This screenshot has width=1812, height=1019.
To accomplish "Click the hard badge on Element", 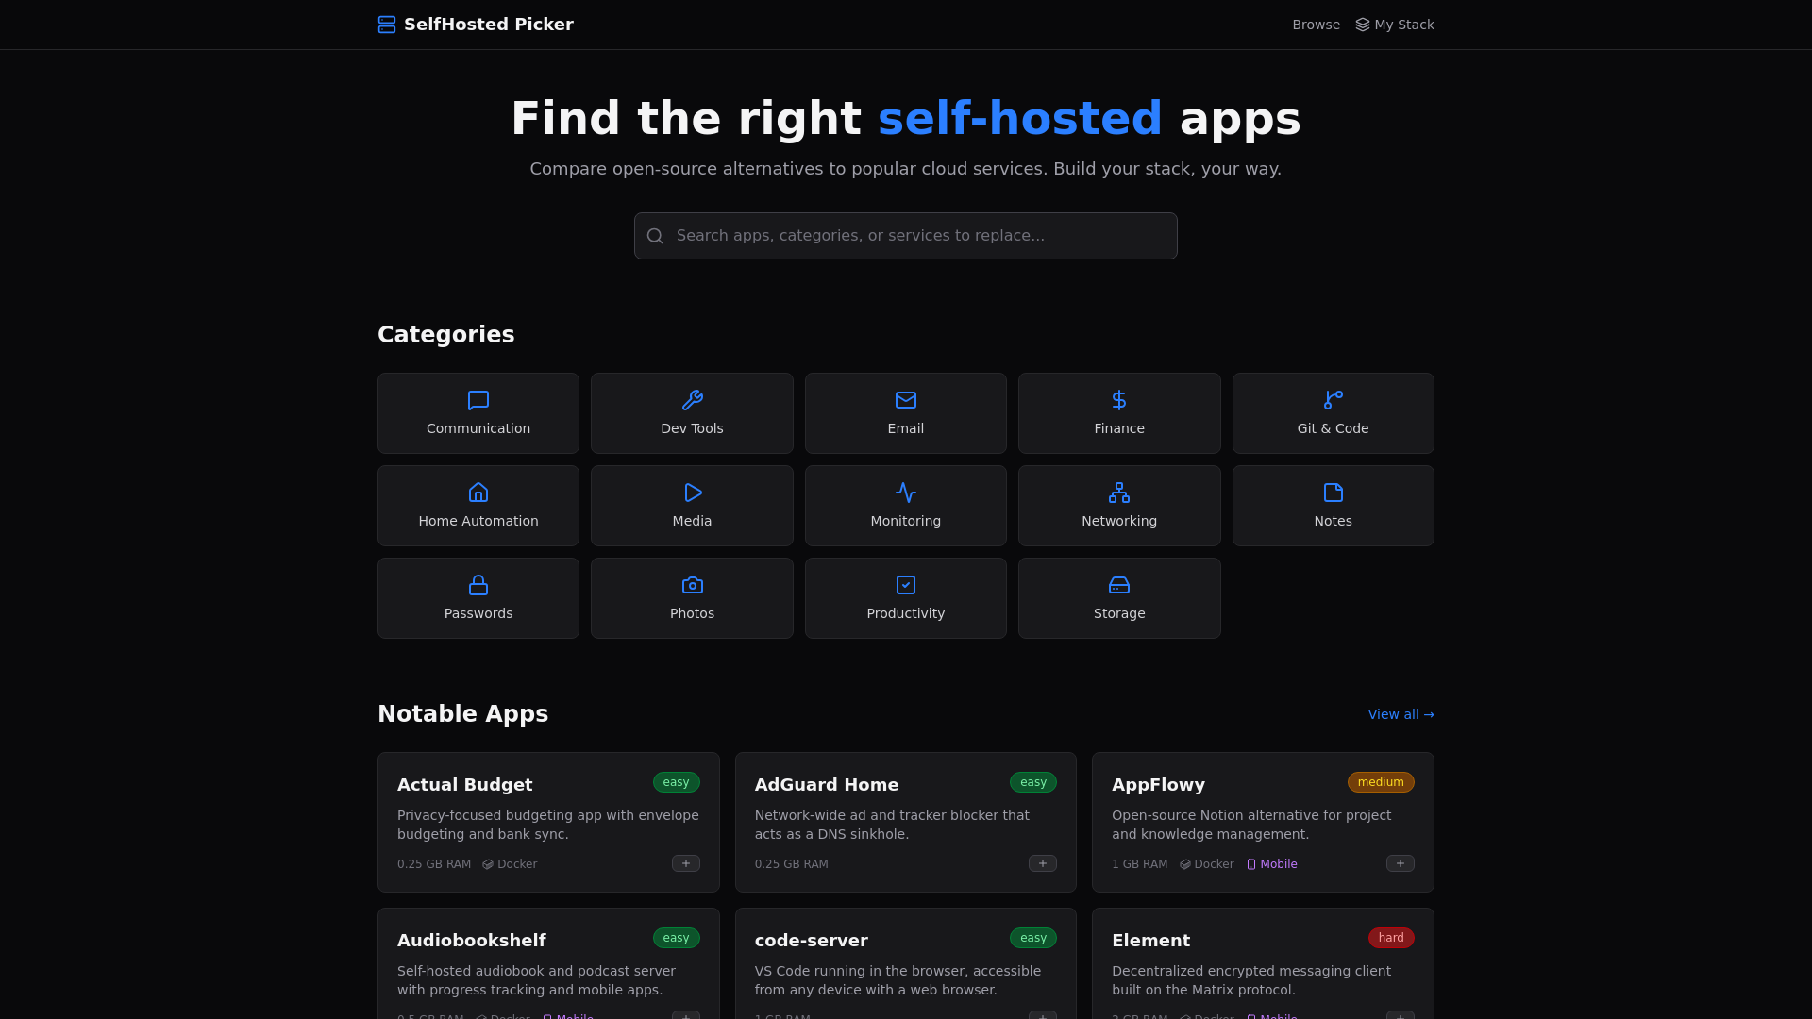I will click(x=1391, y=938).
